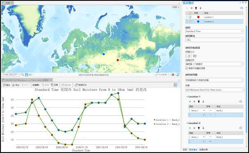
Task: Open the Standard Time dropdown
Action: click(214, 31)
